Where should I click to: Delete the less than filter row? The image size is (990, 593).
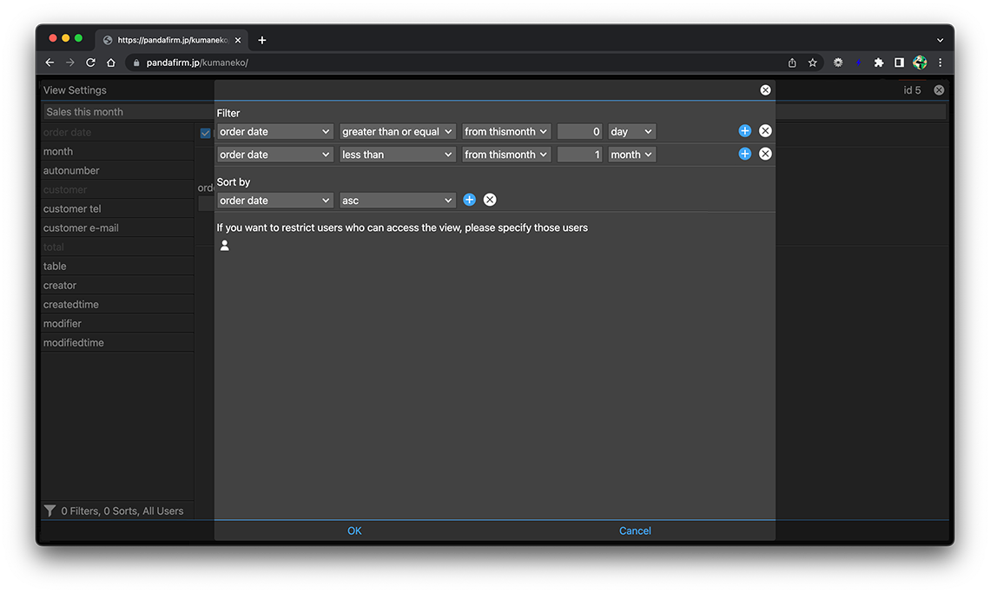765,154
